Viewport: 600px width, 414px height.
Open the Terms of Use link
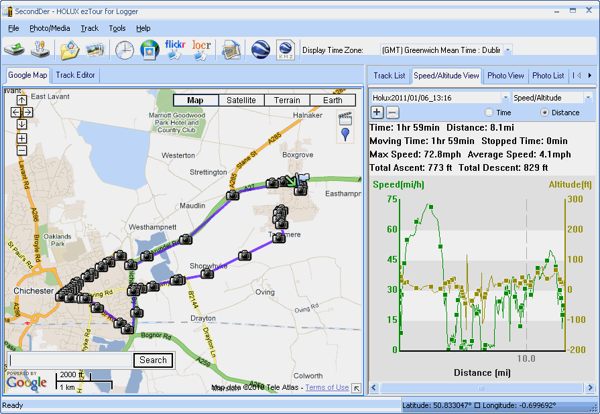327,387
